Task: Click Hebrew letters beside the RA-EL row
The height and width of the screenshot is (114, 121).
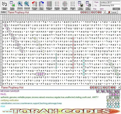Action: coord(114,94)
